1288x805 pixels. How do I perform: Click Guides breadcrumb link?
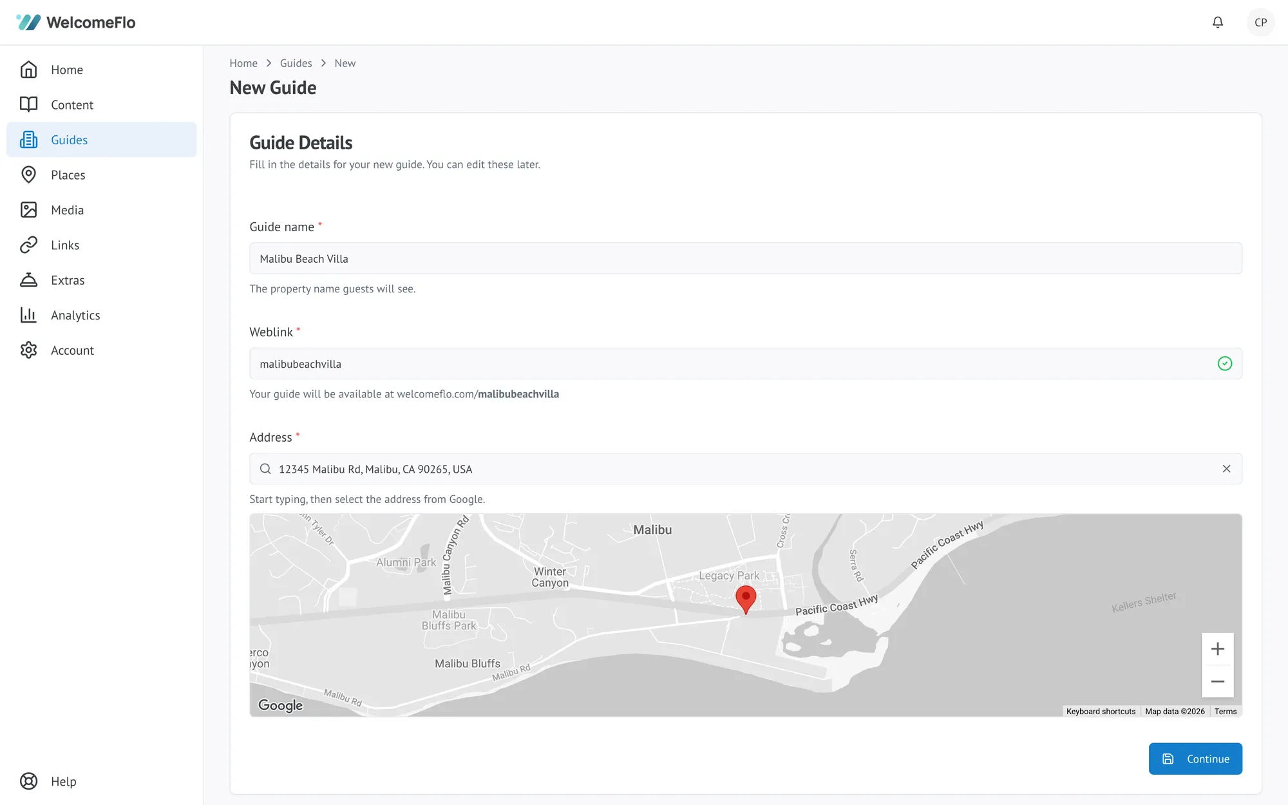296,63
